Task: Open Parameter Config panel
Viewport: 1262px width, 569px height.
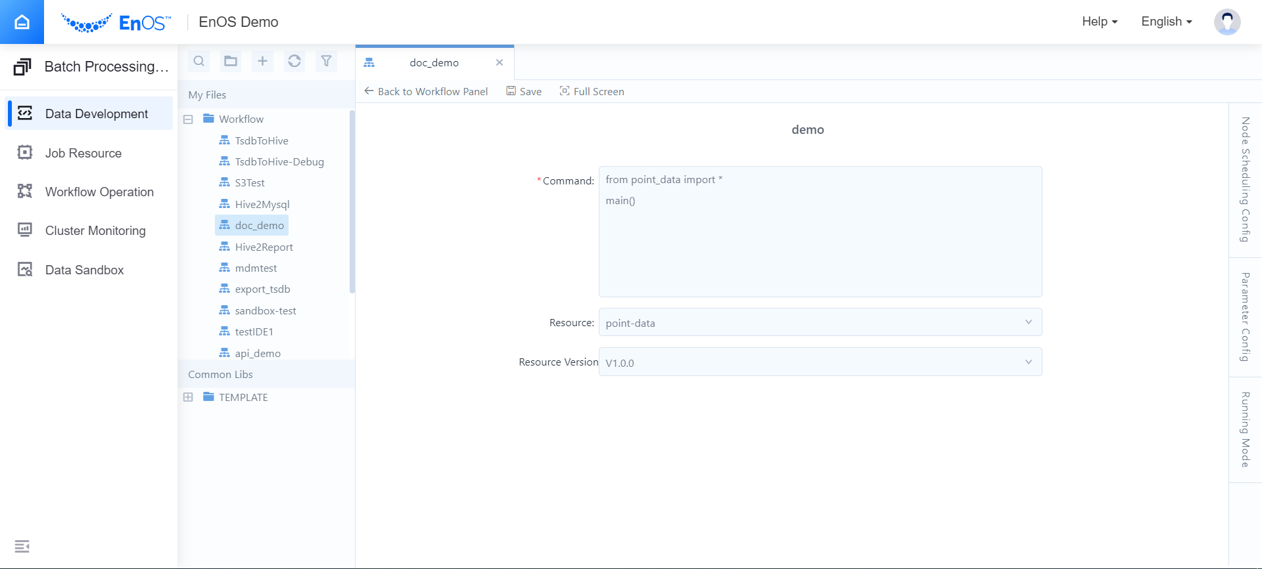Action: click(1246, 317)
